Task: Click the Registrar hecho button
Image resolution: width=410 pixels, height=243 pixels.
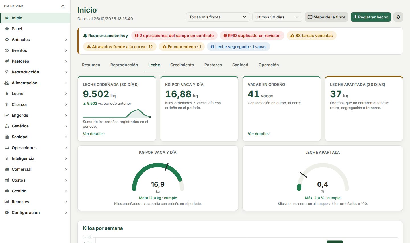Action: tap(371, 17)
